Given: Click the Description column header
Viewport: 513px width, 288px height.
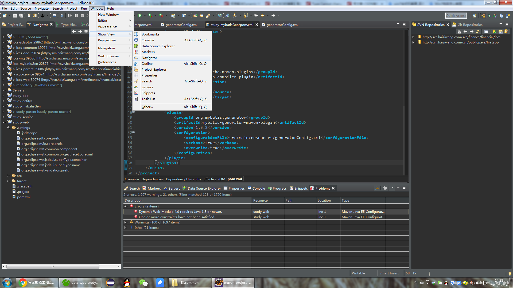Looking at the screenshot, I should point(188,201).
